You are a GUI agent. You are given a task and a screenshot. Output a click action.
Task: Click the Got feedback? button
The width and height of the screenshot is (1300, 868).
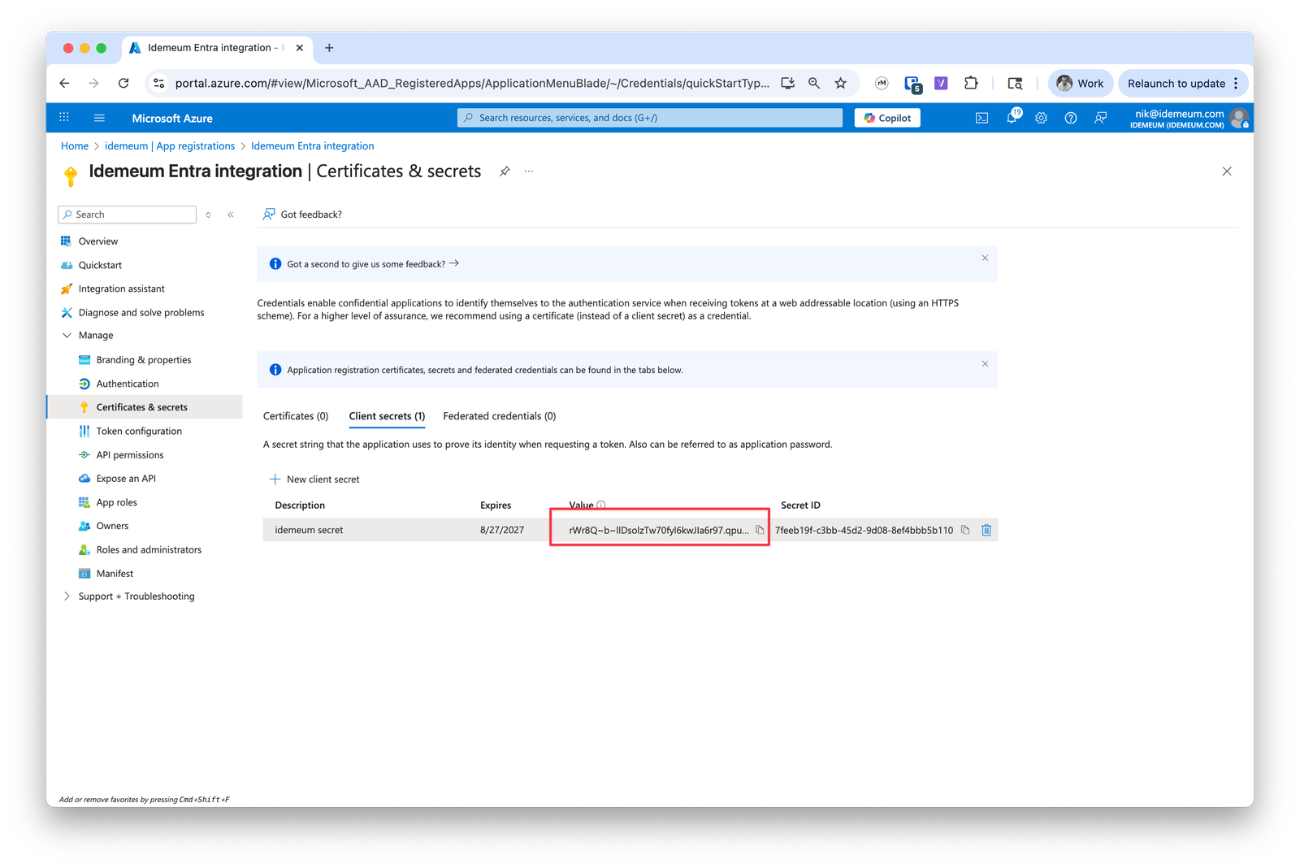(302, 215)
